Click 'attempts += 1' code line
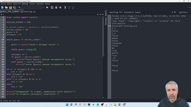 point(19,54)
